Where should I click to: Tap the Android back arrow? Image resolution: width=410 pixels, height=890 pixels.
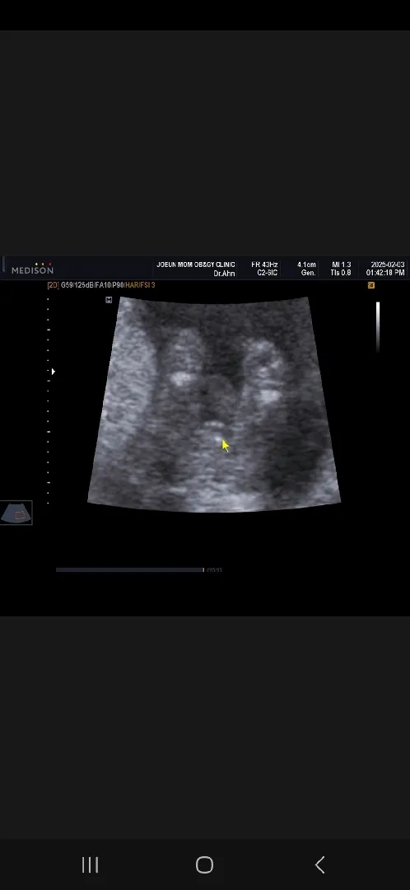point(319,865)
